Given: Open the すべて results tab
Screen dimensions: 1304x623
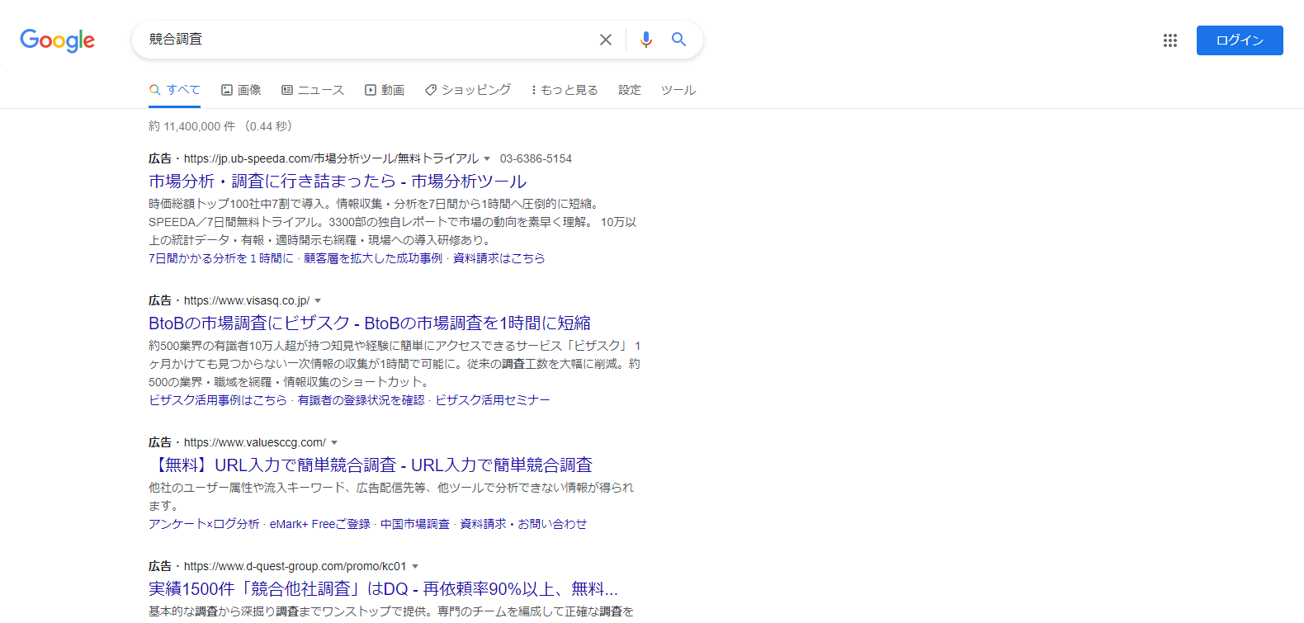Looking at the screenshot, I should click(x=175, y=90).
